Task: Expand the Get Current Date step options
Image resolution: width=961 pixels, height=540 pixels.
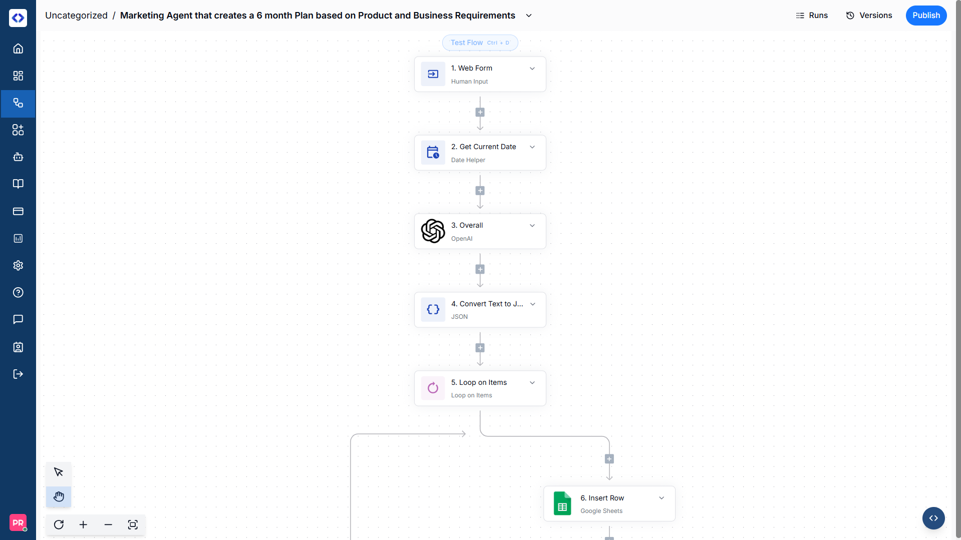Action: 532,147
